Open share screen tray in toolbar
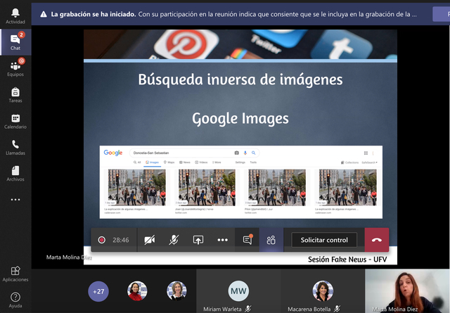The image size is (450, 313). pyautogui.click(x=198, y=240)
